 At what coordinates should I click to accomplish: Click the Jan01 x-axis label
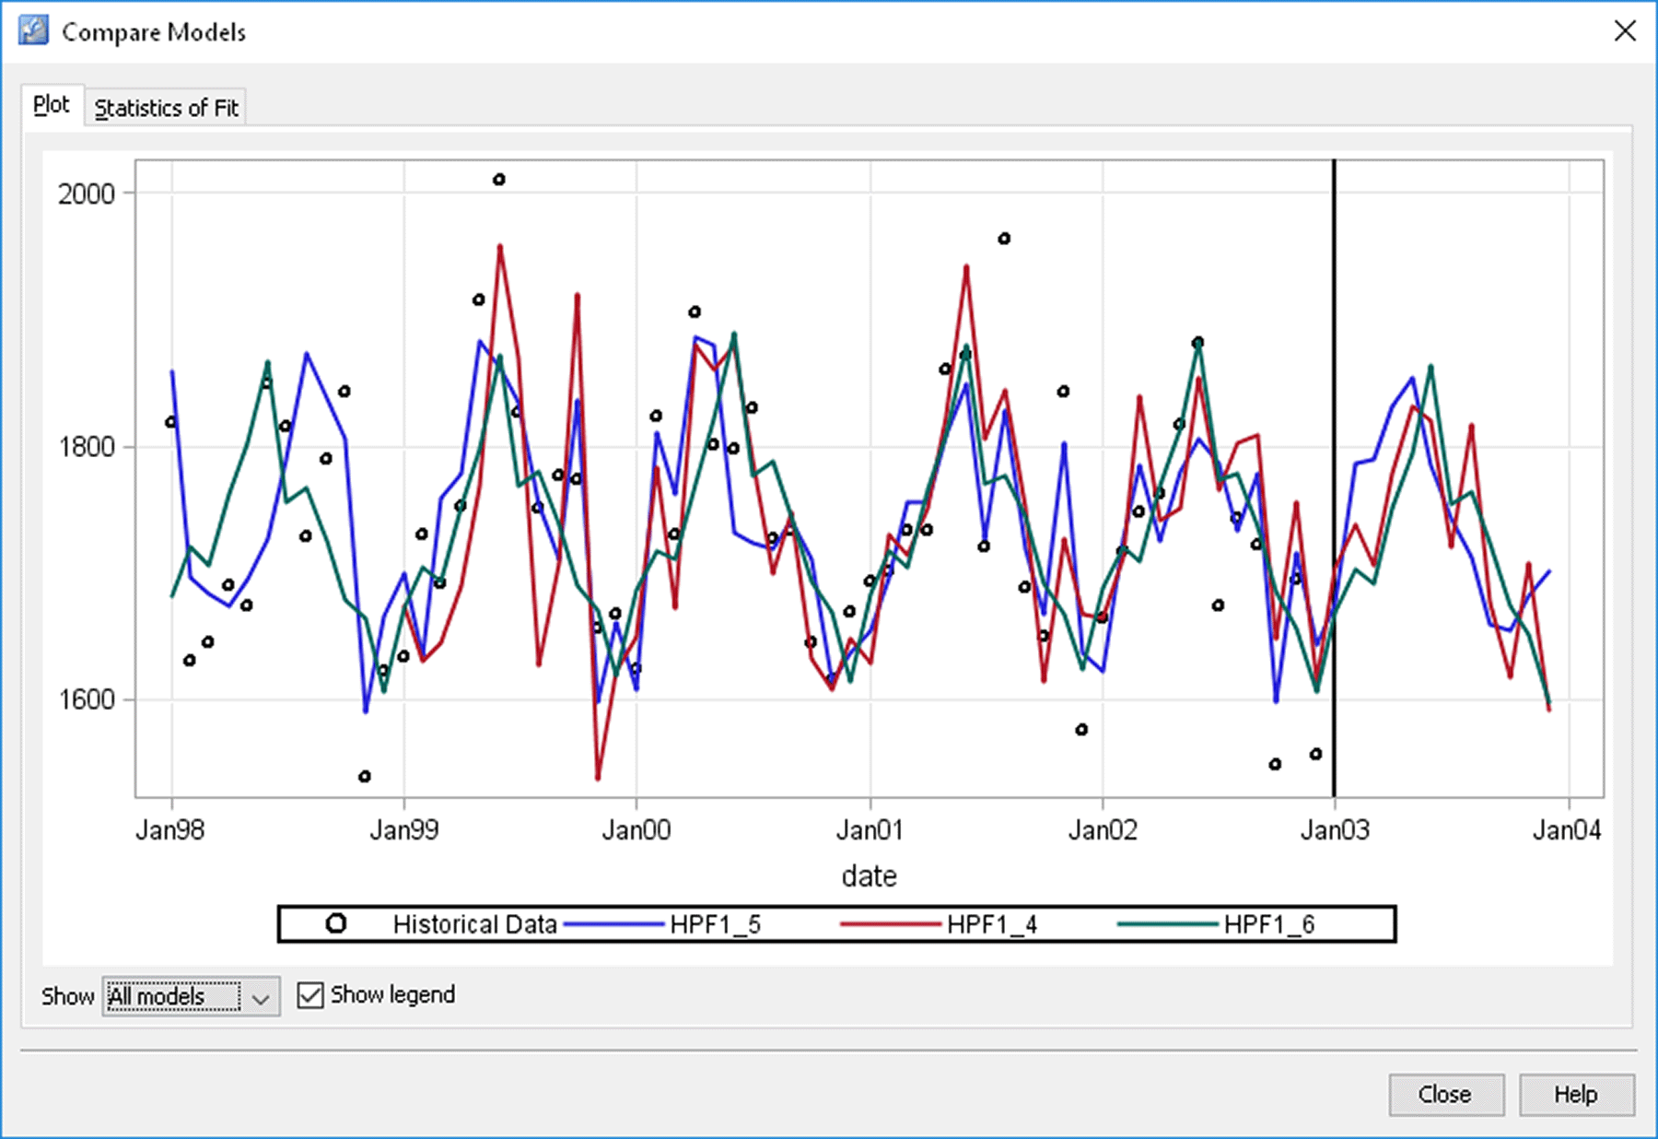coord(870,830)
